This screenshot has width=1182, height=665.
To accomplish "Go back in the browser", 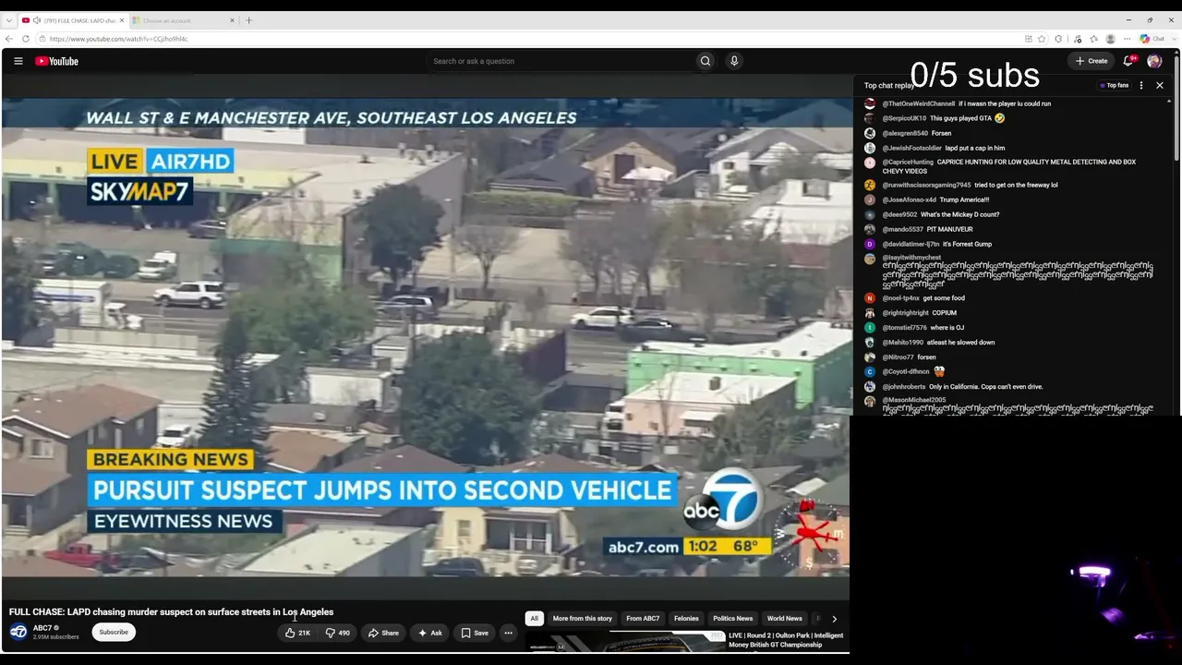I will pyautogui.click(x=9, y=39).
